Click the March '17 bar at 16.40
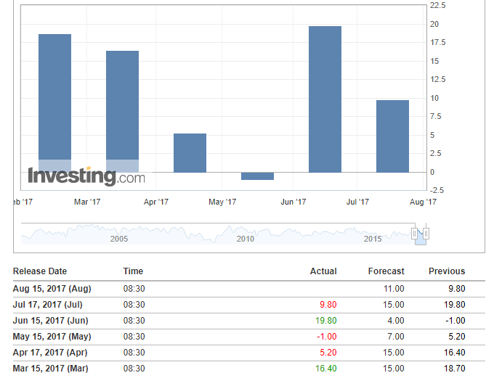The image size is (494, 378). [122, 112]
